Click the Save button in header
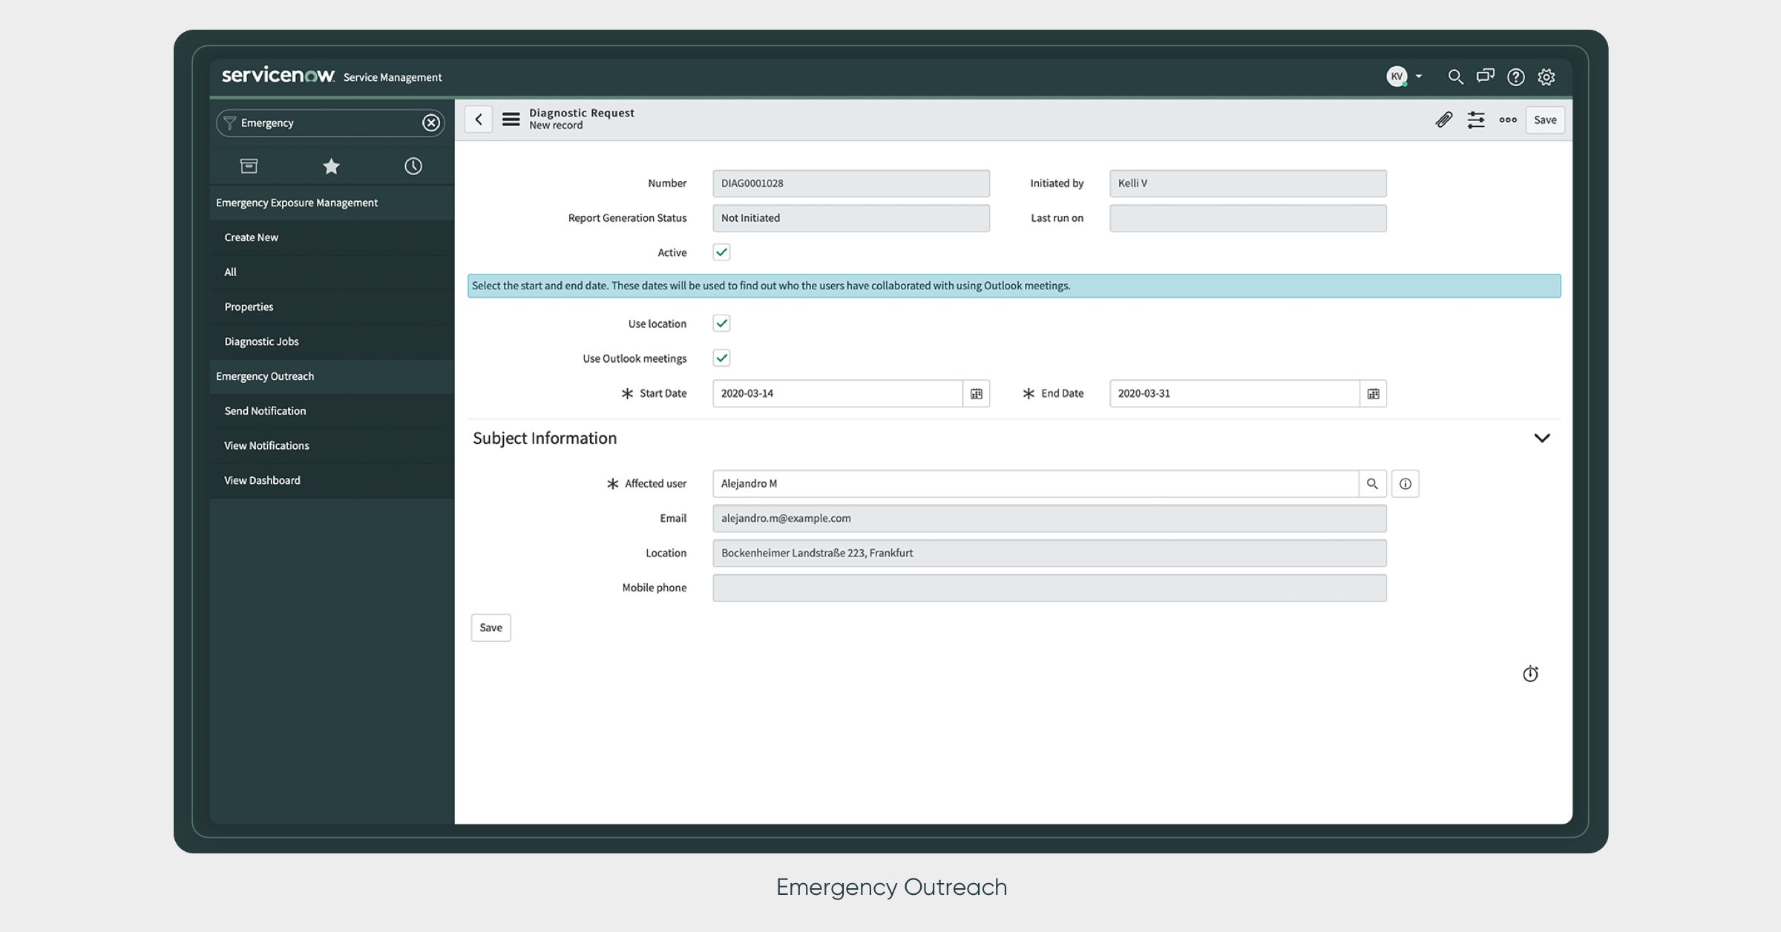This screenshot has width=1781, height=932. [1544, 119]
